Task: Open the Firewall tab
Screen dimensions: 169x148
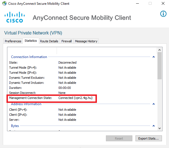Action: 66,41
